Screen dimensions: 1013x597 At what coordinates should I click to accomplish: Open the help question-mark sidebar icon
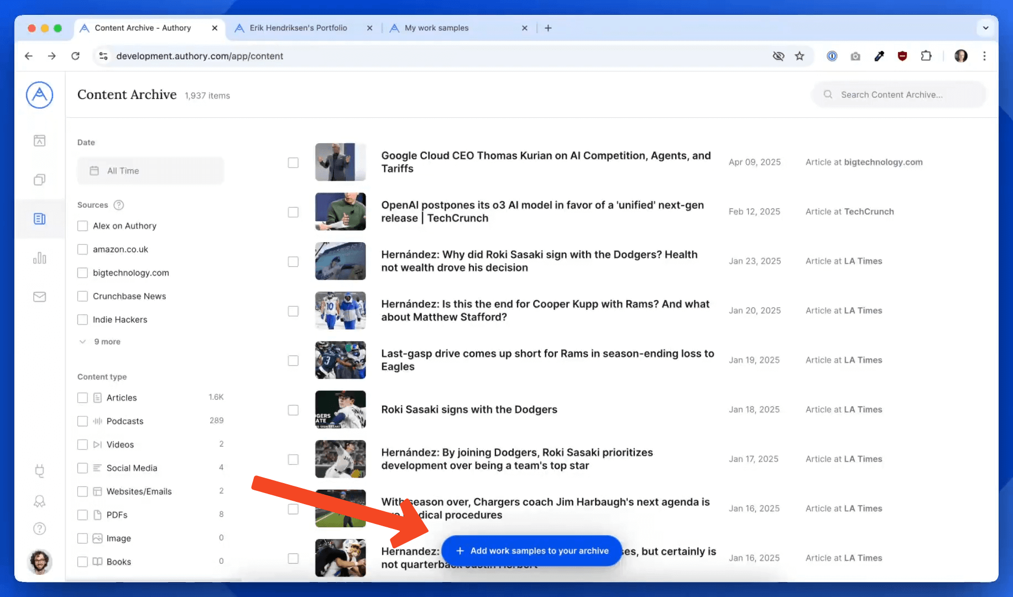point(39,528)
